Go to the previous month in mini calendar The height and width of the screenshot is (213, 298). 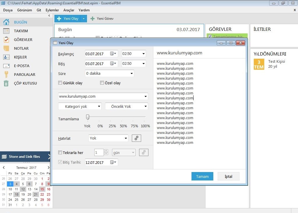click(3, 167)
